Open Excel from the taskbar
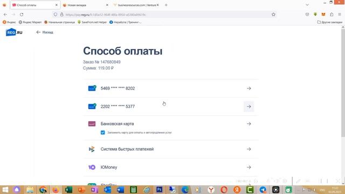345x194 pixels. 68,190
